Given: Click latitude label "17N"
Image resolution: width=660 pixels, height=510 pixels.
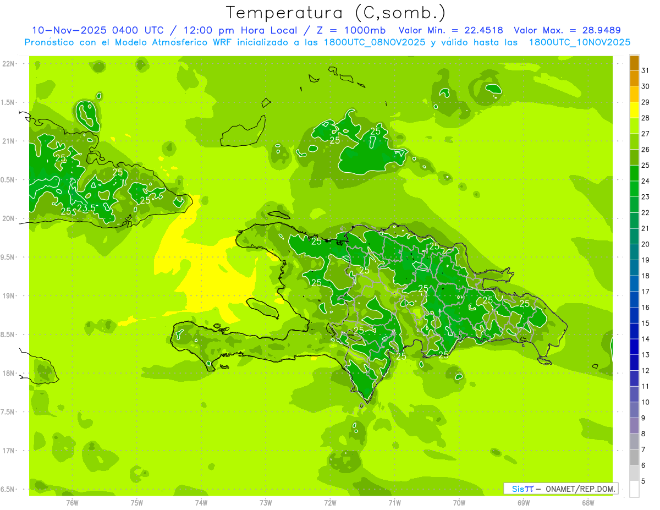Looking at the screenshot, I should [9, 451].
